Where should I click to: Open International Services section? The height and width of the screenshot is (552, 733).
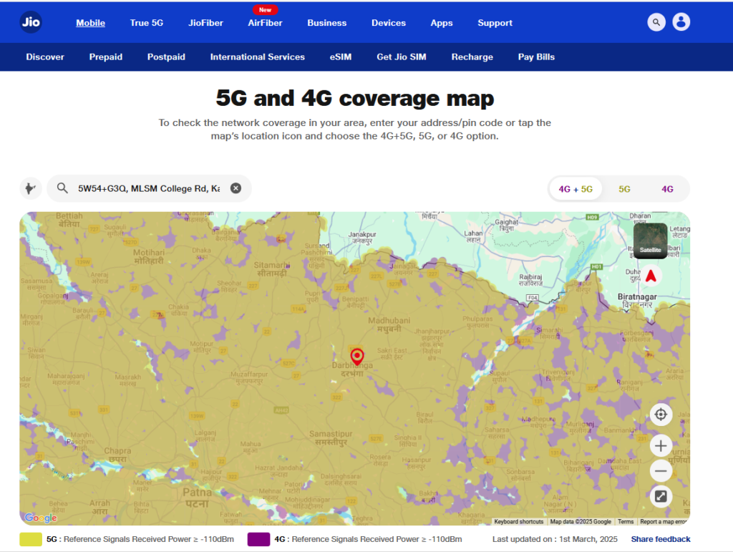click(x=258, y=57)
